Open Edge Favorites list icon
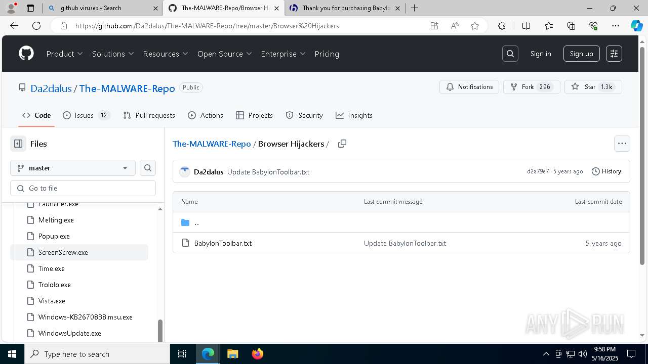 coord(549,26)
